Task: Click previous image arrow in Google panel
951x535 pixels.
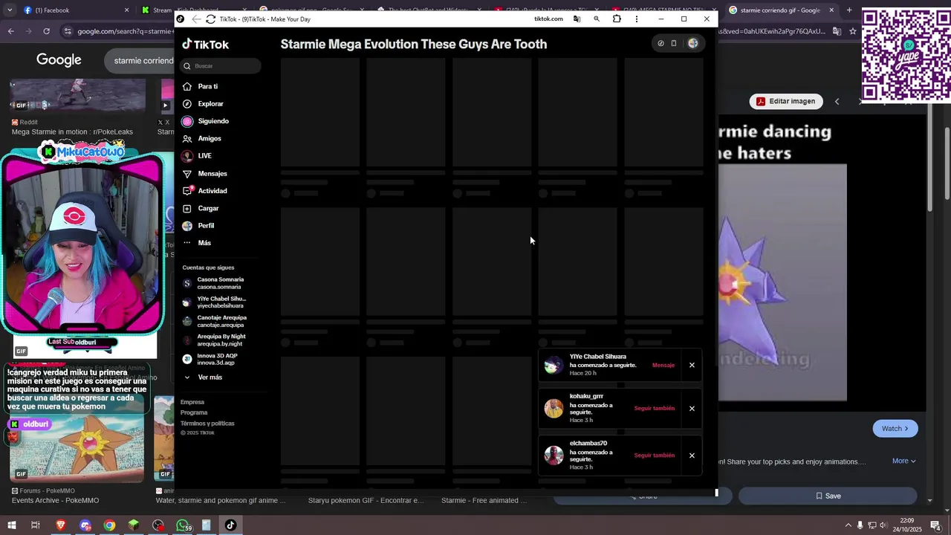Action: pos(837,102)
